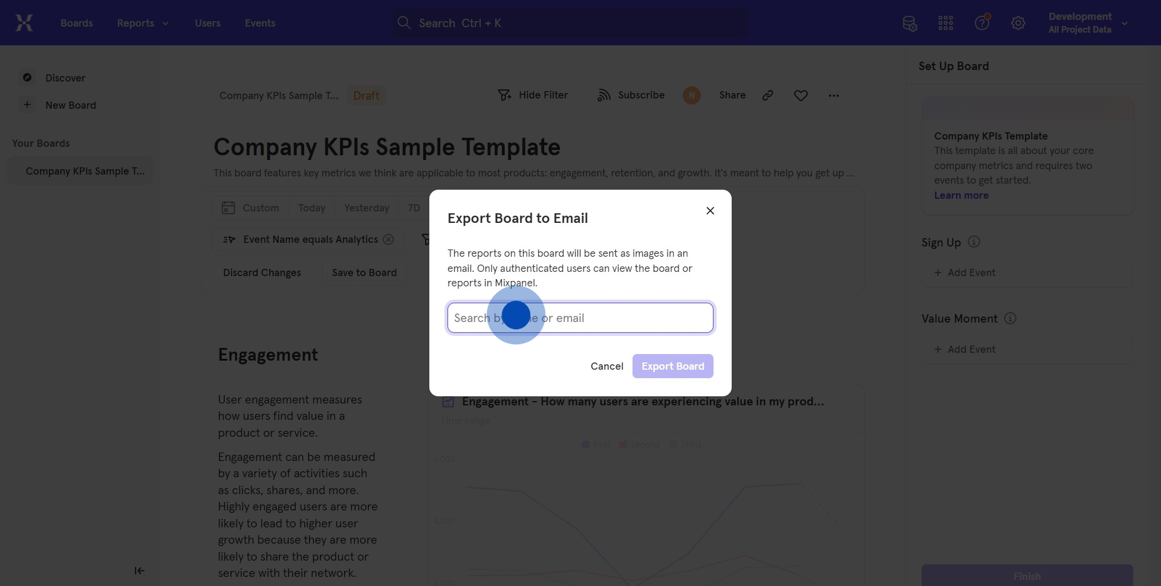Add Event under Value Moment
1161x586 pixels.
tap(1027, 350)
